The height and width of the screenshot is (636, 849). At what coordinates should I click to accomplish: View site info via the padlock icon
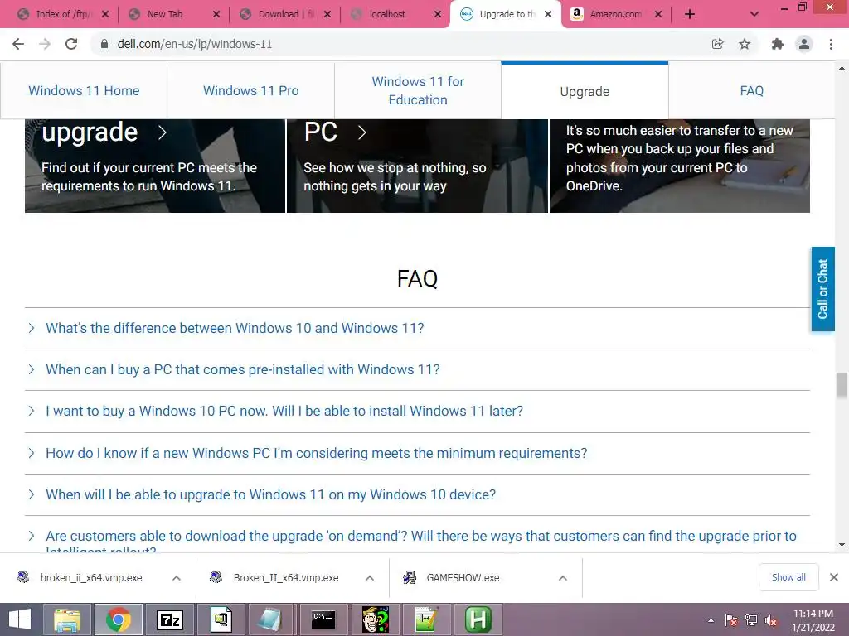(x=104, y=44)
